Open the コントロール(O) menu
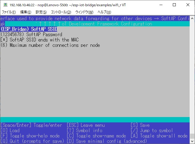Viewport: 195px width, 144px height. point(61,12)
